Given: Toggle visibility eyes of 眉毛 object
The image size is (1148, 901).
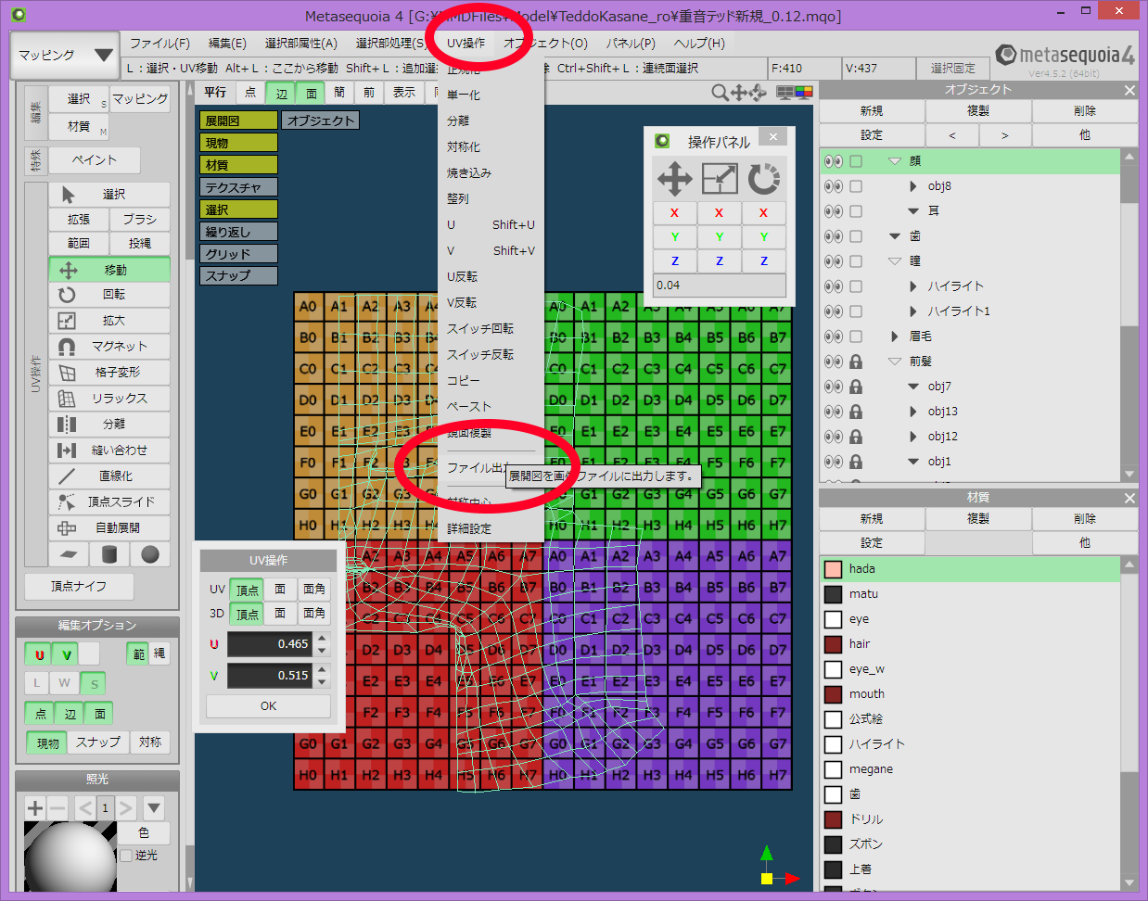Looking at the screenshot, I should (x=834, y=336).
